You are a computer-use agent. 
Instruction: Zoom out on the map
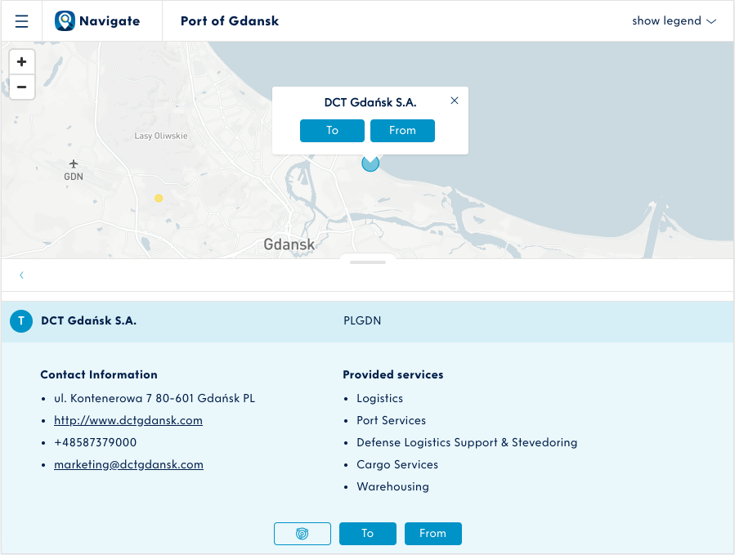coord(21,87)
